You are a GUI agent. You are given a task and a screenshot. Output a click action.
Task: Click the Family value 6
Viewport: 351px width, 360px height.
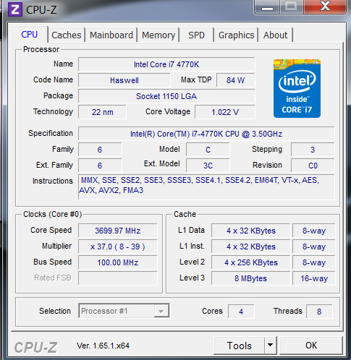(x=100, y=150)
